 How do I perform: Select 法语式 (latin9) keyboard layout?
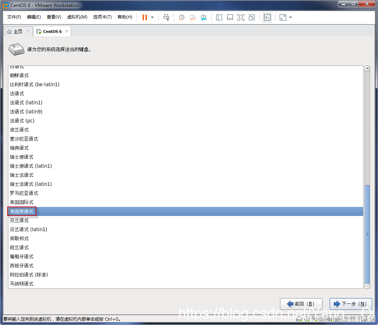186,112
